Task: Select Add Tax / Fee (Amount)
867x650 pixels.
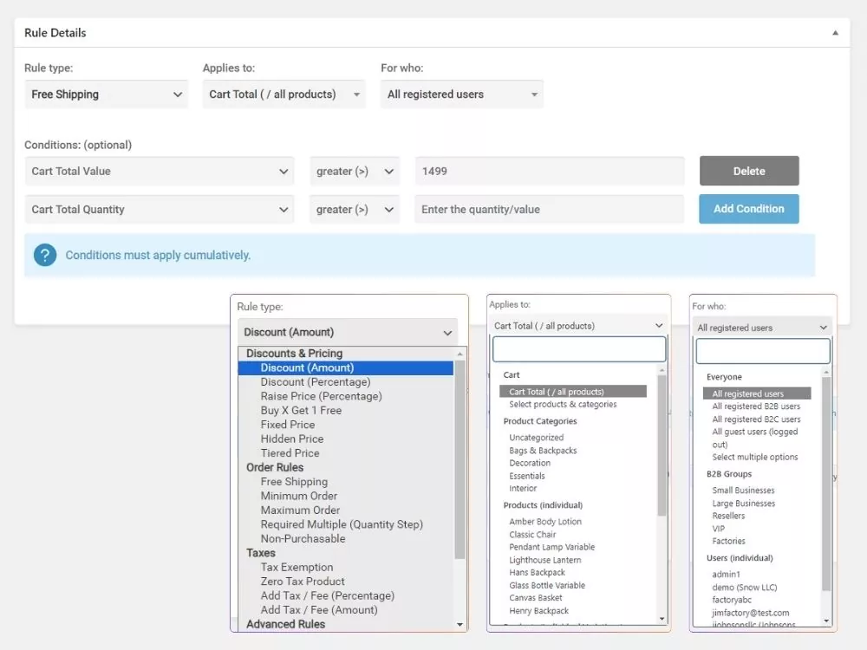Action: point(319,610)
